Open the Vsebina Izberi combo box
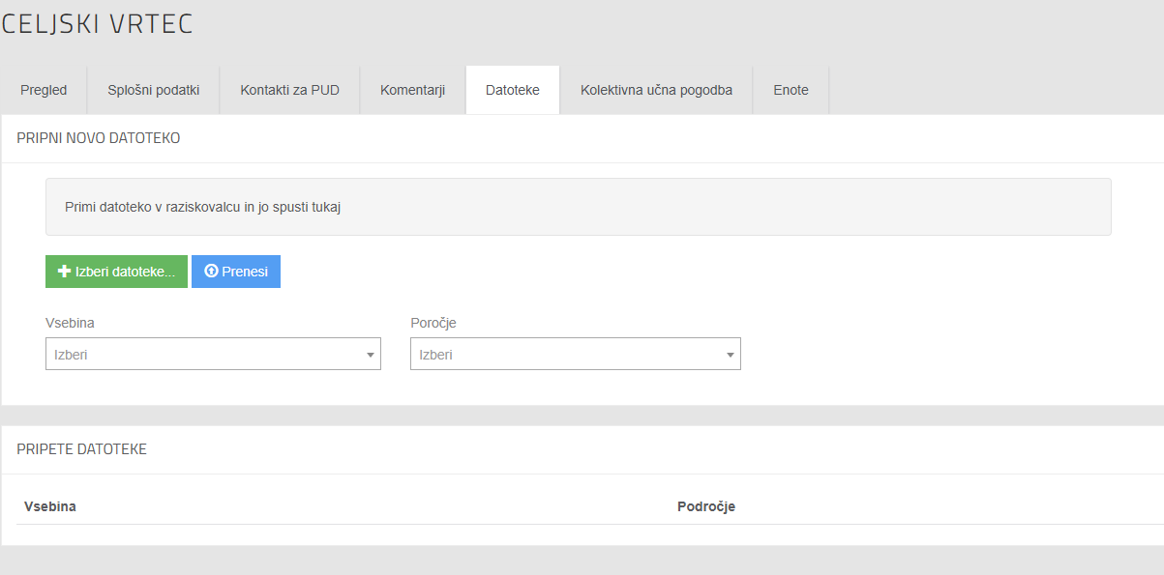The height and width of the screenshot is (575, 1164). coord(213,354)
